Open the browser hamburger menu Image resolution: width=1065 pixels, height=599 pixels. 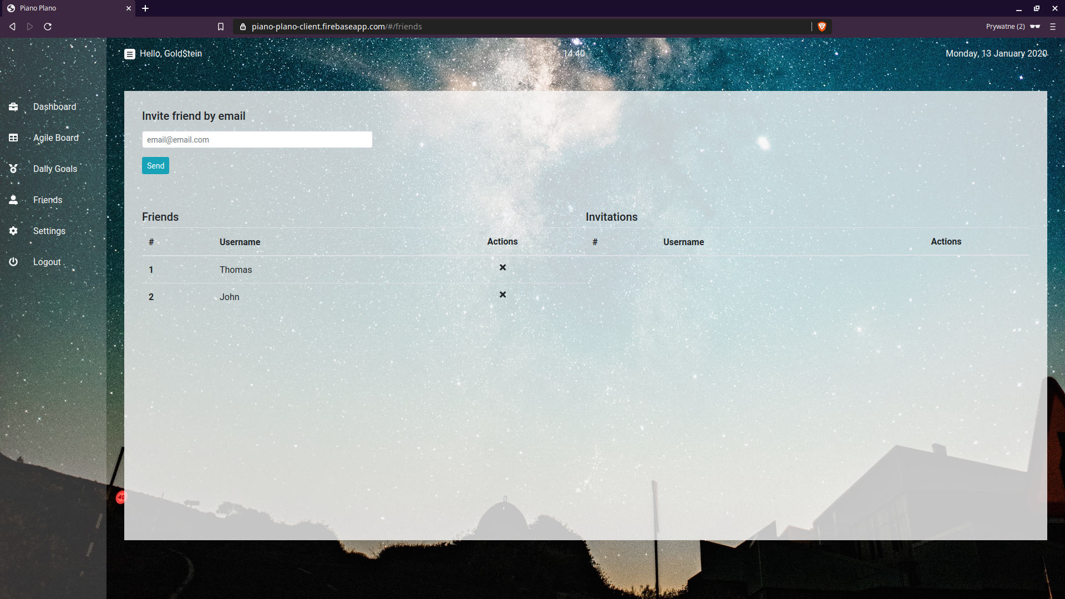point(1053,27)
